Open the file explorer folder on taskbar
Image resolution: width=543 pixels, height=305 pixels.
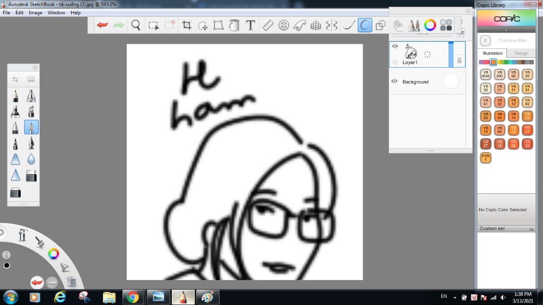[109, 298]
